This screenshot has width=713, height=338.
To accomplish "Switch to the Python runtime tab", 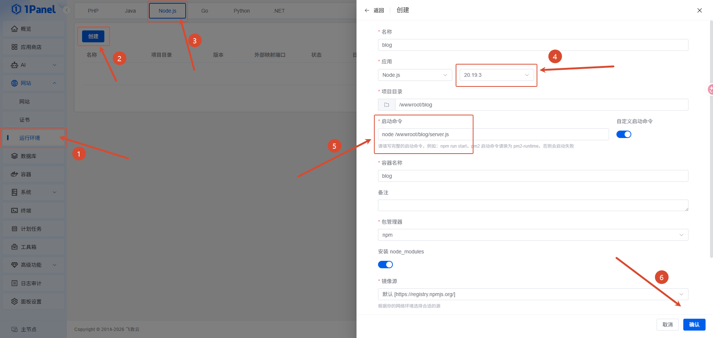I will click(x=242, y=11).
